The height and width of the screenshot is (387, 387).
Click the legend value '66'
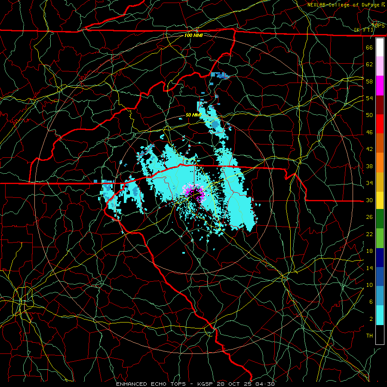(x=369, y=47)
